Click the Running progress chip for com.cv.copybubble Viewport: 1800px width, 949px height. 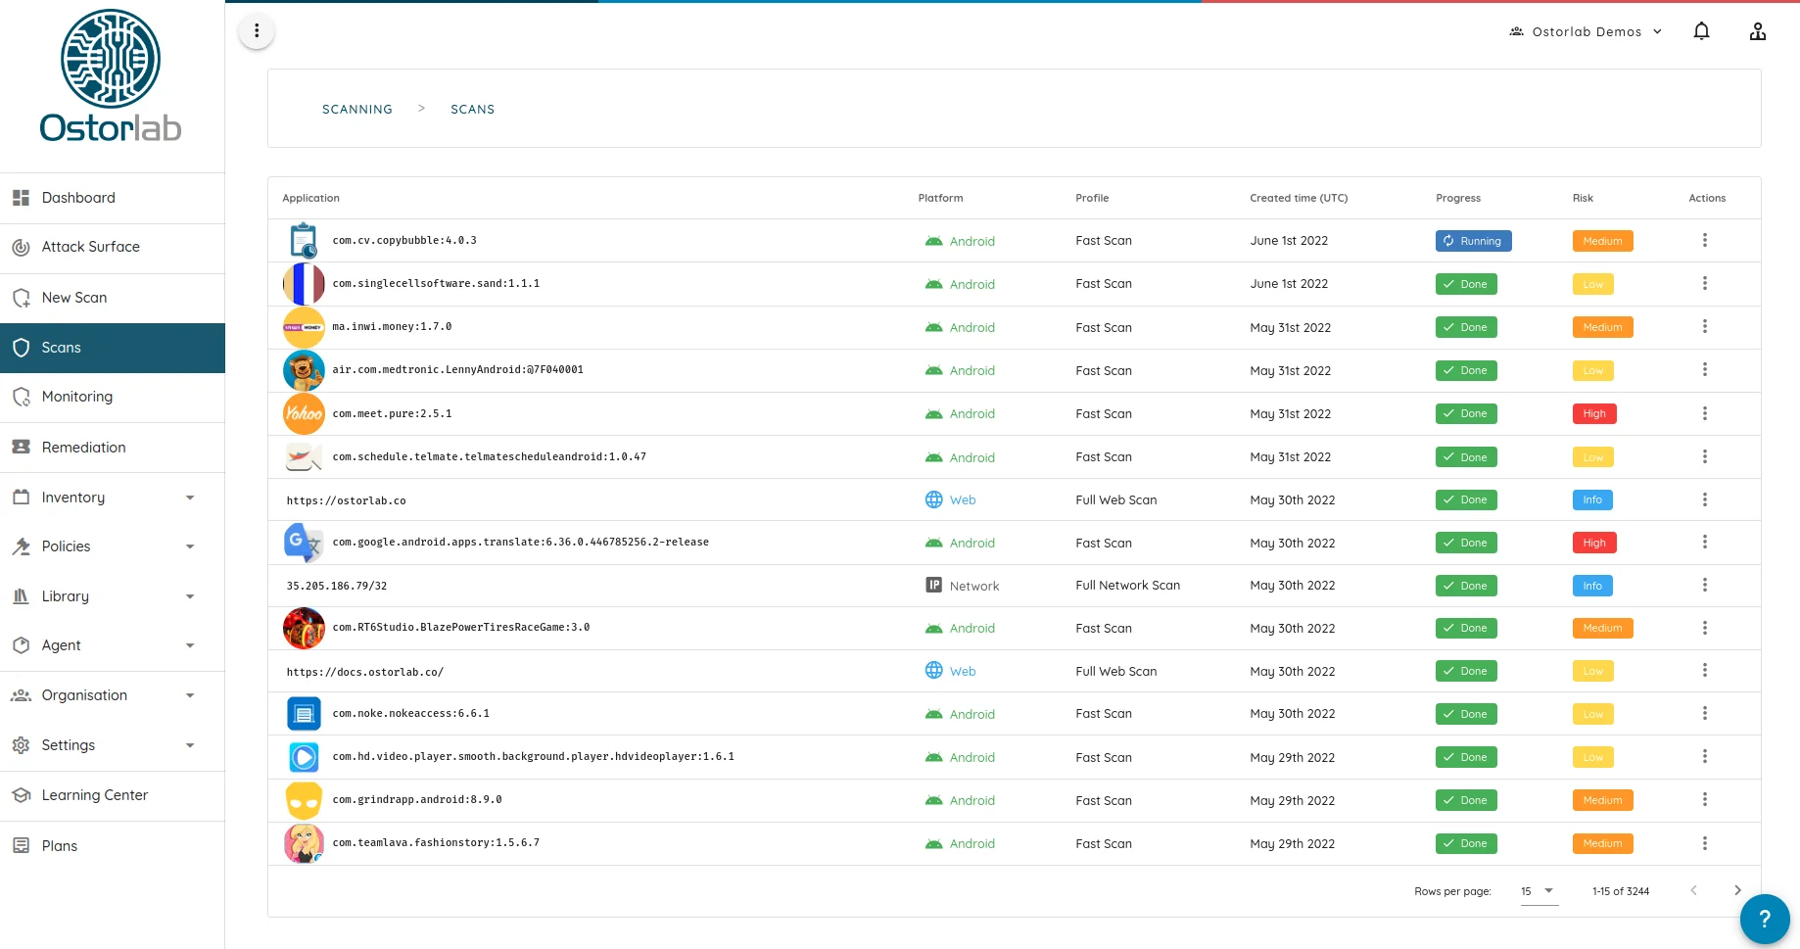pyautogui.click(x=1473, y=241)
